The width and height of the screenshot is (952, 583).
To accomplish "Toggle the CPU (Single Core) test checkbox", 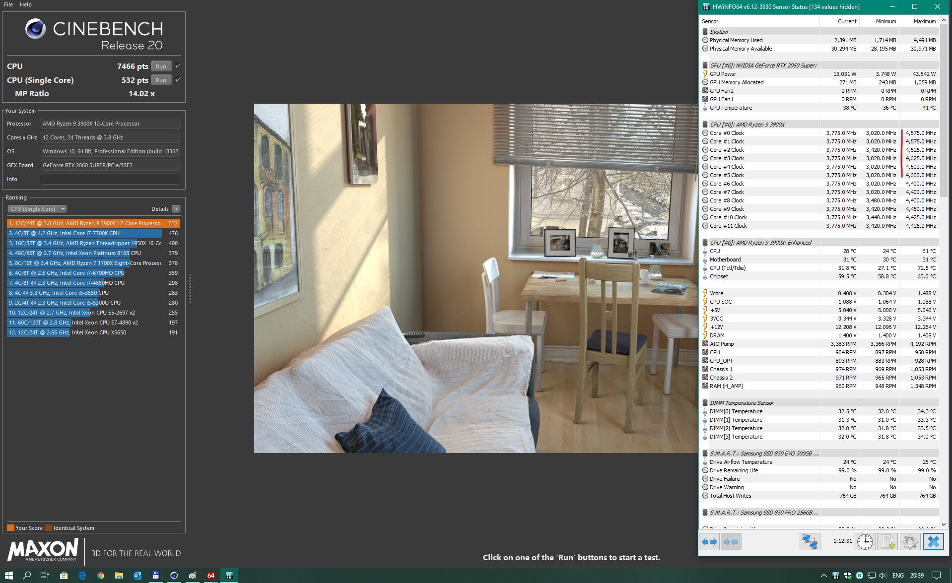I will click(x=178, y=80).
